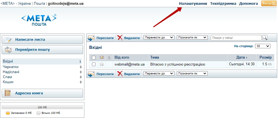The height and width of the screenshot is (120, 278).
Task: Open the top Позначити як dropdown
Action: [x=192, y=37]
